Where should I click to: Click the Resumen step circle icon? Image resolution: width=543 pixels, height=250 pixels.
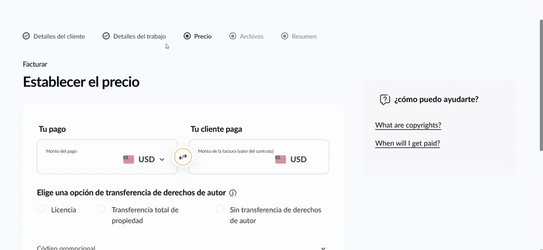click(x=284, y=36)
